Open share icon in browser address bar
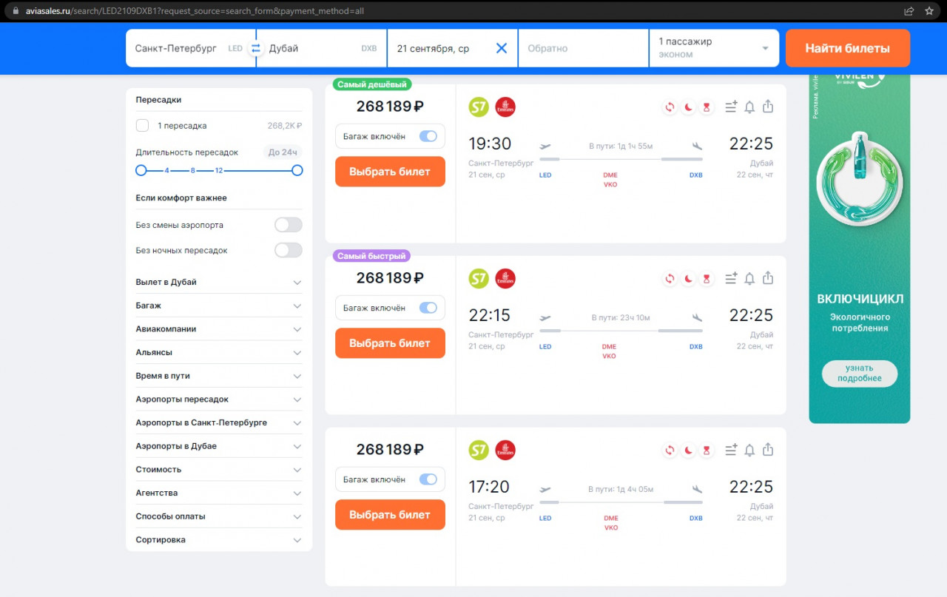The width and height of the screenshot is (947, 597). coord(909,11)
